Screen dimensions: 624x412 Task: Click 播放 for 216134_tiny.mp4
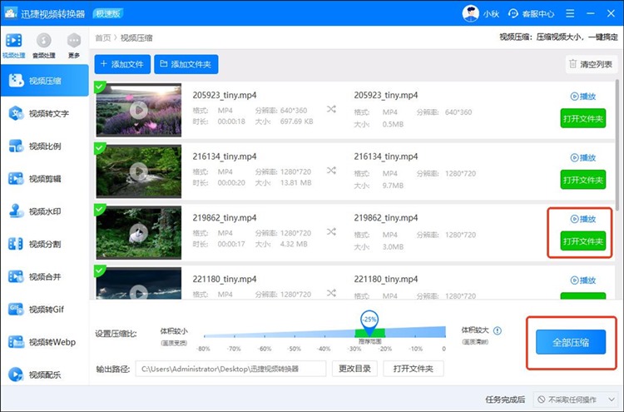tap(583, 157)
